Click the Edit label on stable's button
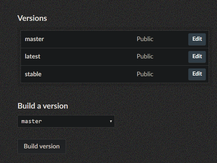Viewport: 217px width, 163px height. click(x=197, y=74)
